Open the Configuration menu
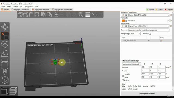The width and height of the screenshot is (174, 98). pyautogui.click(x=29, y=7)
